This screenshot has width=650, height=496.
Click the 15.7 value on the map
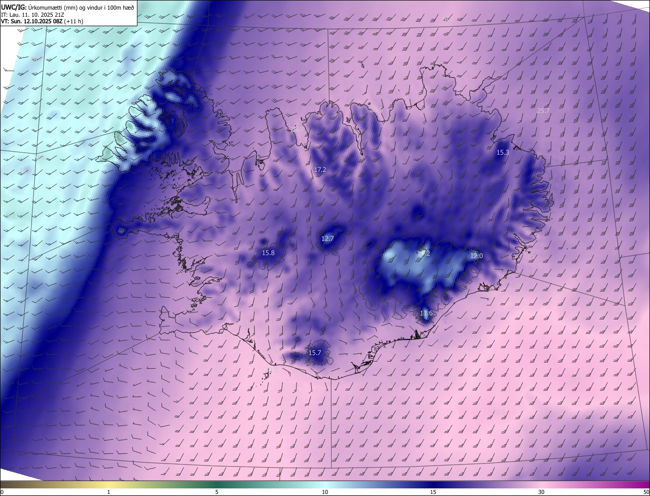(315, 352)
